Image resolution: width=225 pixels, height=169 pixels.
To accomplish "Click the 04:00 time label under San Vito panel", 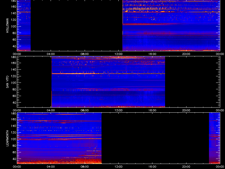I will click(x=51, y=110).
